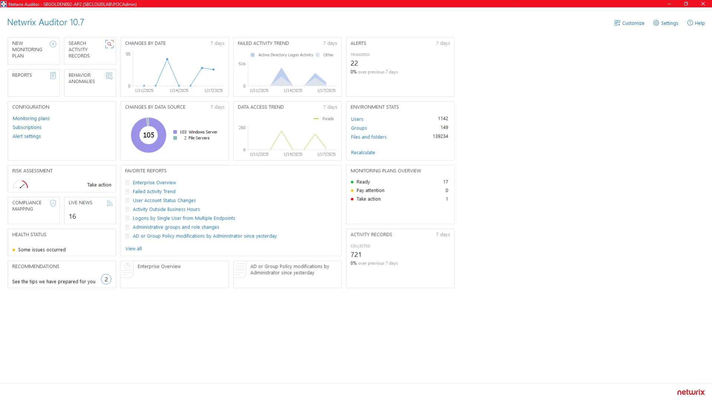Open Administrative groups and role changes report
712x400 pixels.
(x=176, y=227)
